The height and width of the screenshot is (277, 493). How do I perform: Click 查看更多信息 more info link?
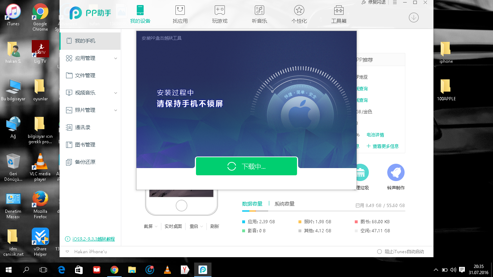tap(383, 146)
